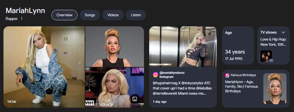Screen dimensions: 294x112
Task: Click the MariahLynn title heading
Action: tap(25, 11)
